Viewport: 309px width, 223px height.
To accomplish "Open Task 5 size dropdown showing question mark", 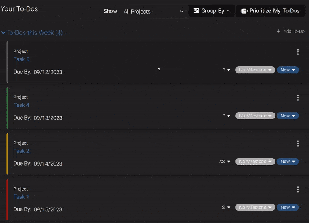I will (226, 70).
